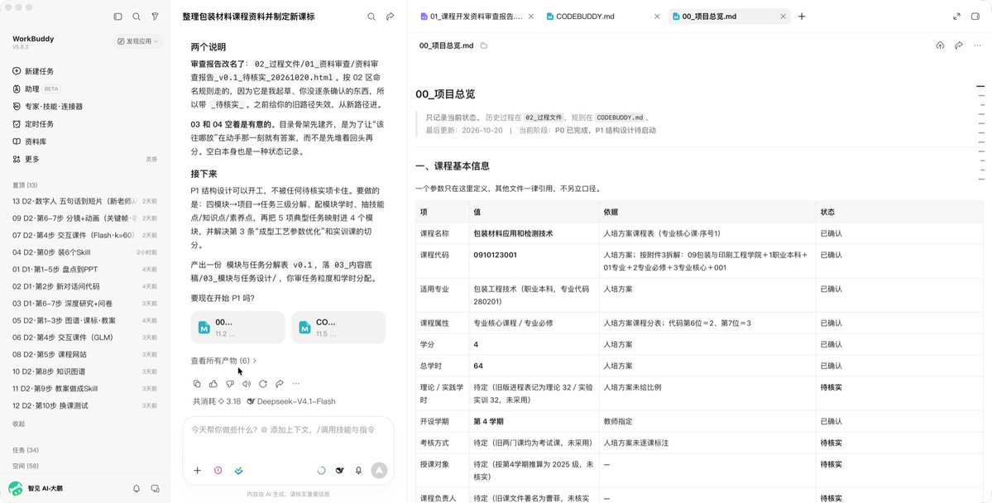Screen dimensions: 992x503
Task: Close the 00_项目总览.md tab
Action: [784, 17]
